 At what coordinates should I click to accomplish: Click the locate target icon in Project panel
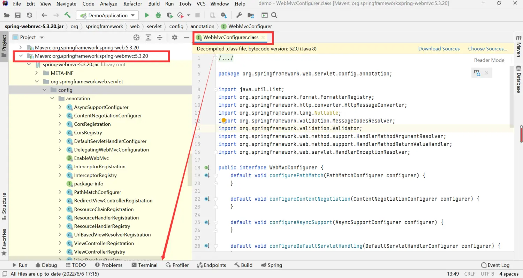(x=136, y=37)
